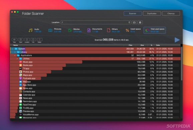Click the FaceTime.app icon
Image resolution: width=193 pixels, height=130 pixels.
click(x=21, y=105)
